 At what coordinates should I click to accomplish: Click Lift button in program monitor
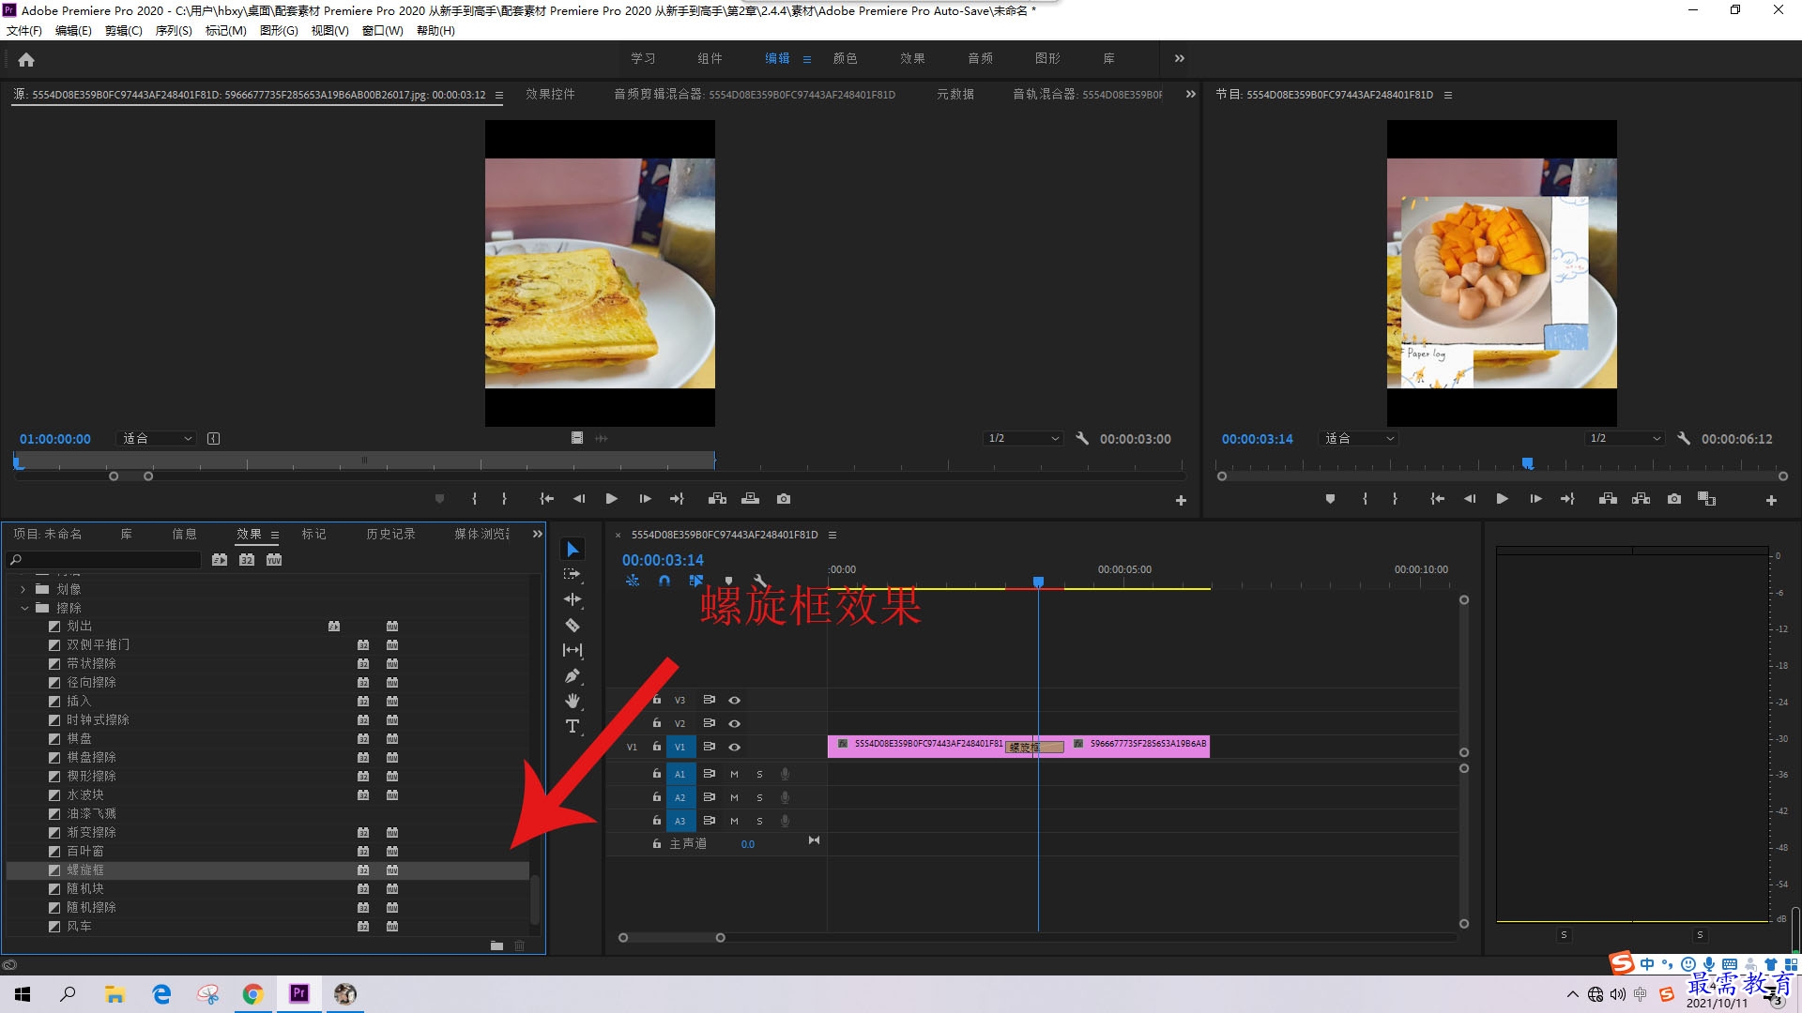[x=1608, y=499]
